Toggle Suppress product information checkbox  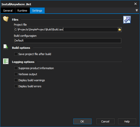16,68
